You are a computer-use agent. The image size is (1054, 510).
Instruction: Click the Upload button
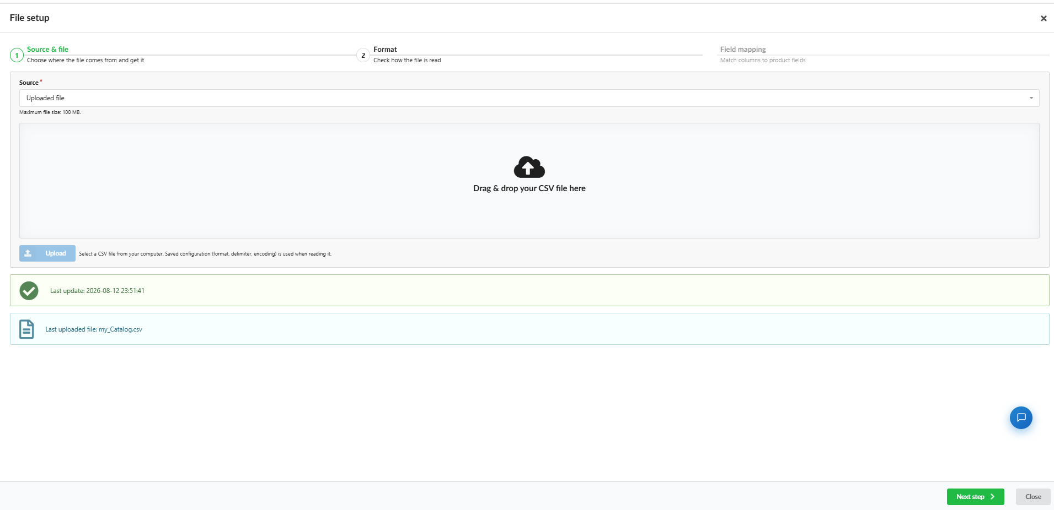click(47, 253)
